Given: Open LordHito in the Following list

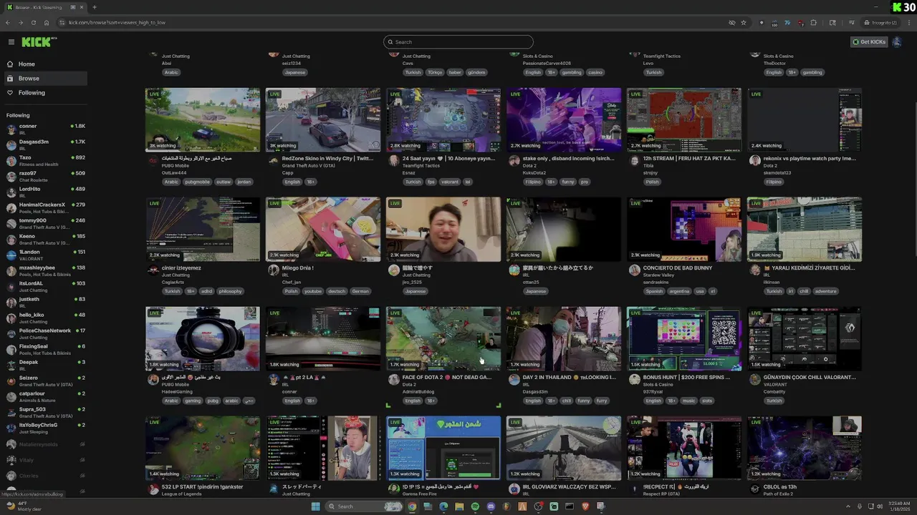Looking at the screenshot, I should click(x=44, y=192).
